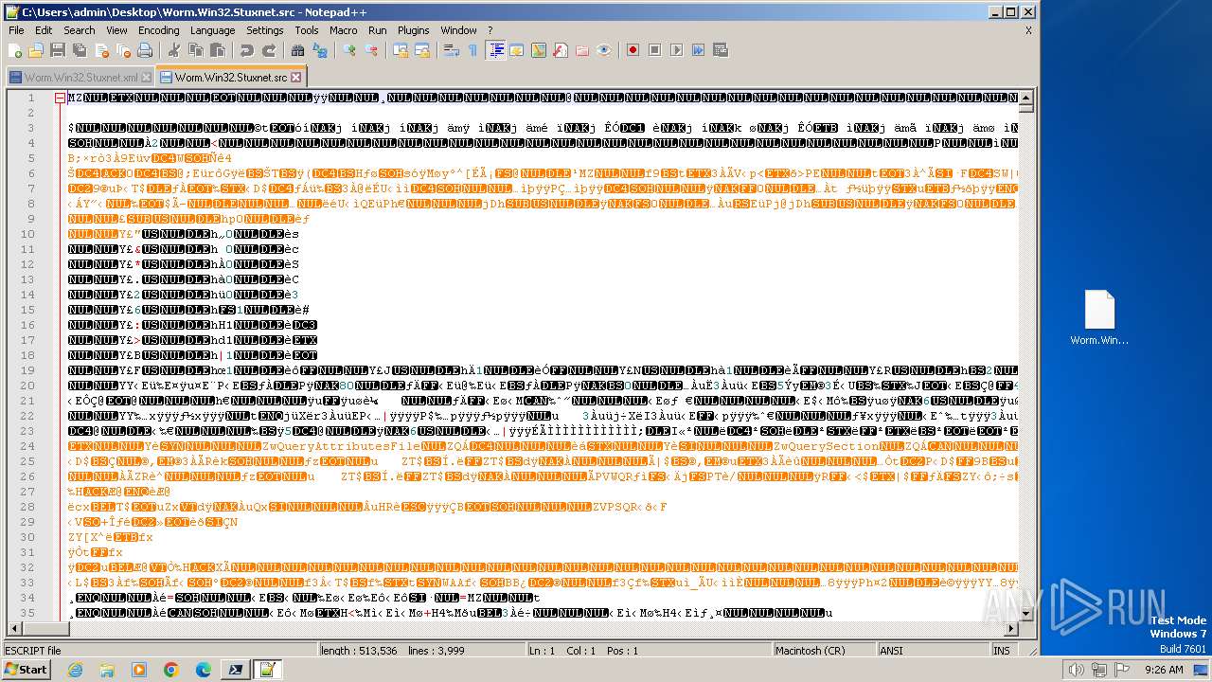Click the volume speaker tray icon
This screenshot has width=1212, height=682.
tap(1076, 670)
